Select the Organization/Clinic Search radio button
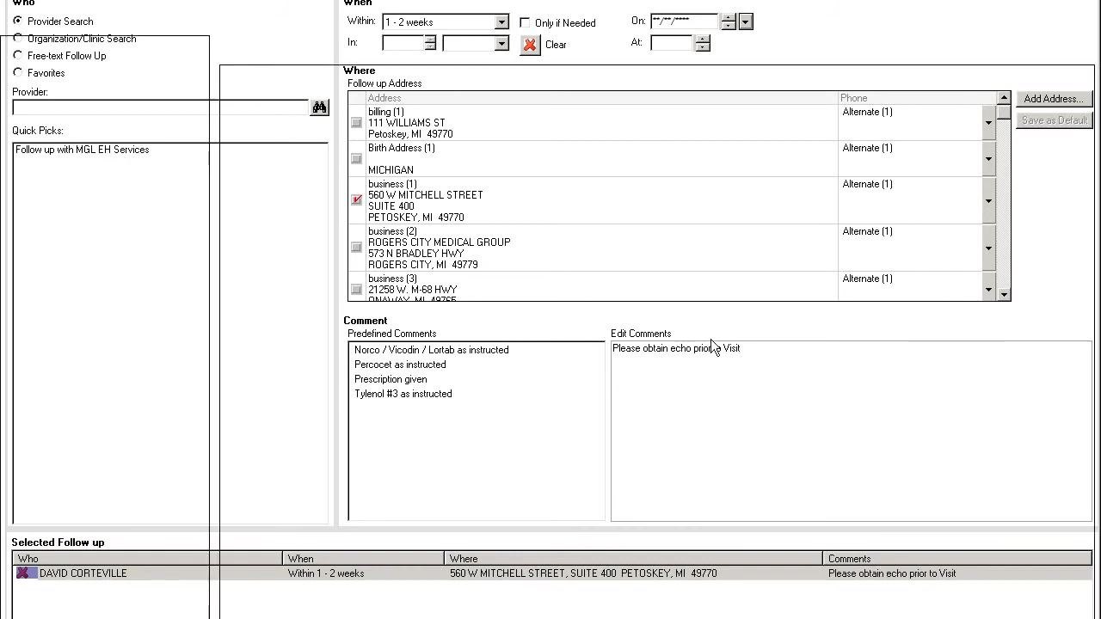Screen dimensions: 1101x619 pos(18,39)
